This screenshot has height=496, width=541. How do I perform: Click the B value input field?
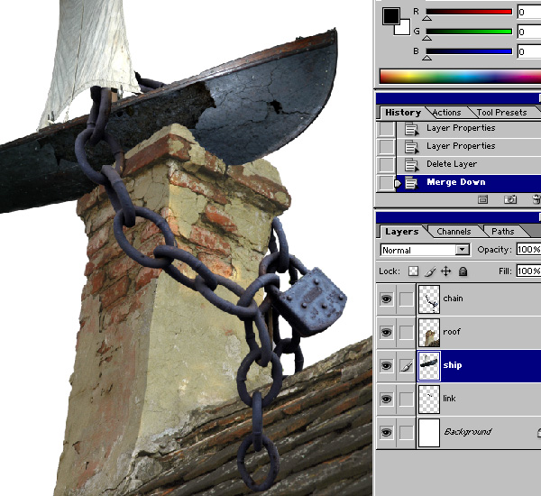point(529,51)
